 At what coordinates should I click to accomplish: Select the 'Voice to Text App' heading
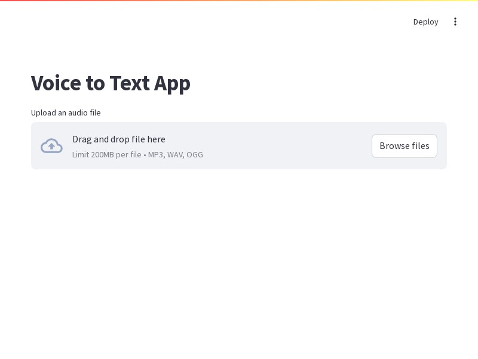click(111, 83)
